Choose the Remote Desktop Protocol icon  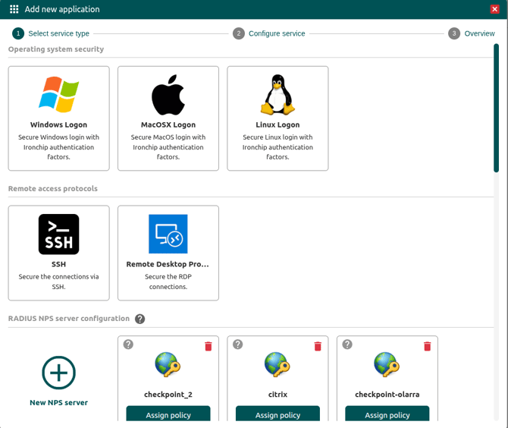[168, 234]
